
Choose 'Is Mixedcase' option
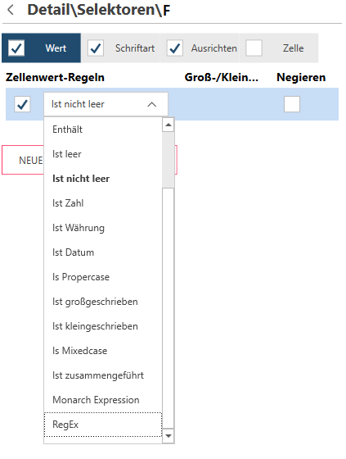(x=103, y=351)
